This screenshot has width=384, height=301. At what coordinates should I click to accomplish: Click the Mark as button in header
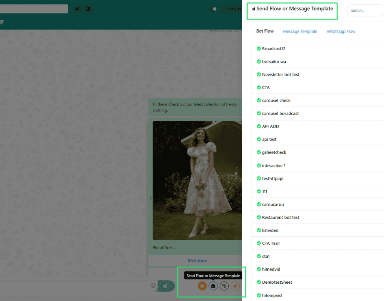point(232,9)
